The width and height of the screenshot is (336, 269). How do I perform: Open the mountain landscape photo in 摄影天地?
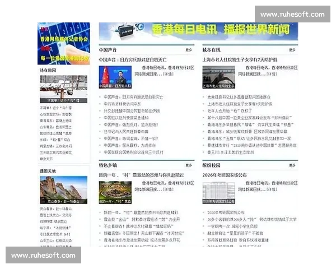point(63,190)
